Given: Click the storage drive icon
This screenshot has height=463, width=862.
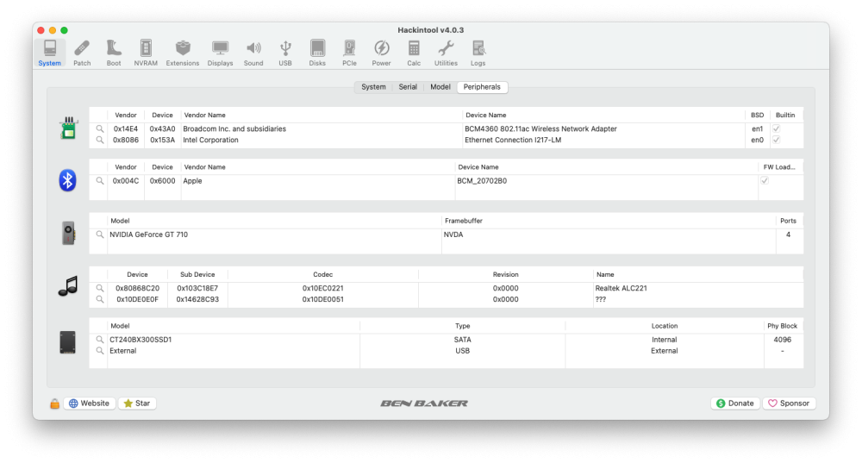Looking at the screenshot, I should (67, 342).
